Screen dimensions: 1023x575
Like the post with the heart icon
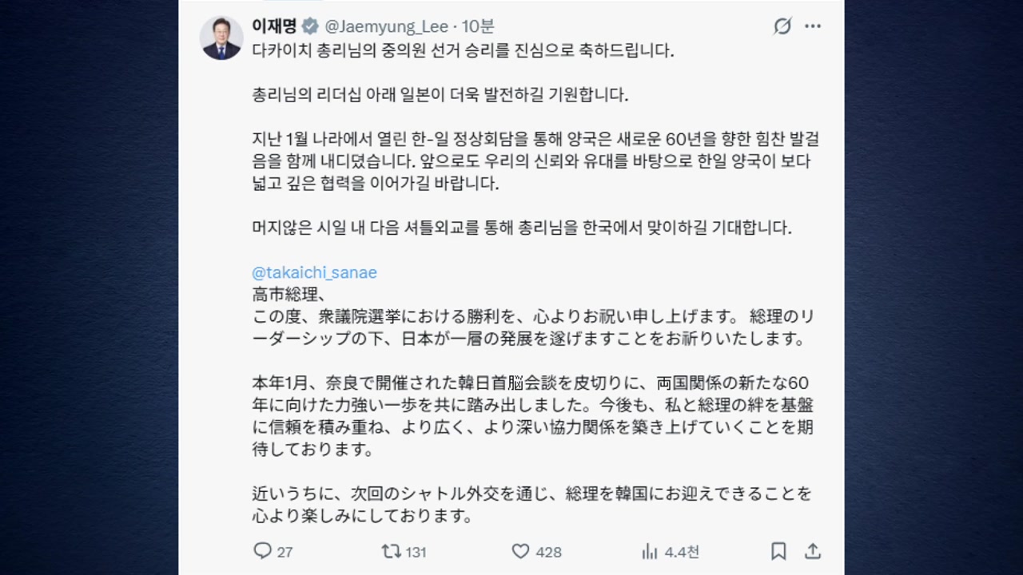(520, 551)
